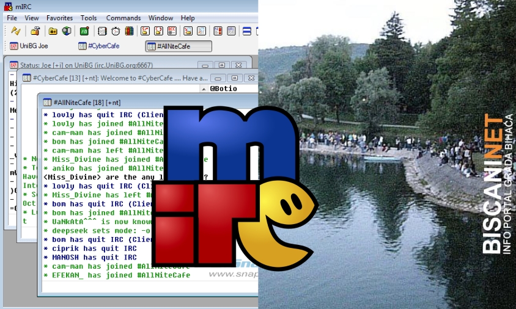Image resolution: width=516 pixels, height=309 pixels.
Task: Open the Channels List globe icon
Action: [67, 31]
